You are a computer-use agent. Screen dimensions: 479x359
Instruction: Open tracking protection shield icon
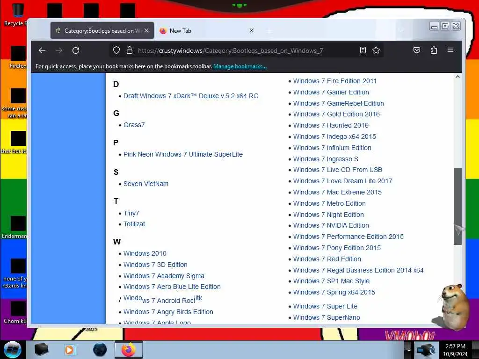point(116,50)
